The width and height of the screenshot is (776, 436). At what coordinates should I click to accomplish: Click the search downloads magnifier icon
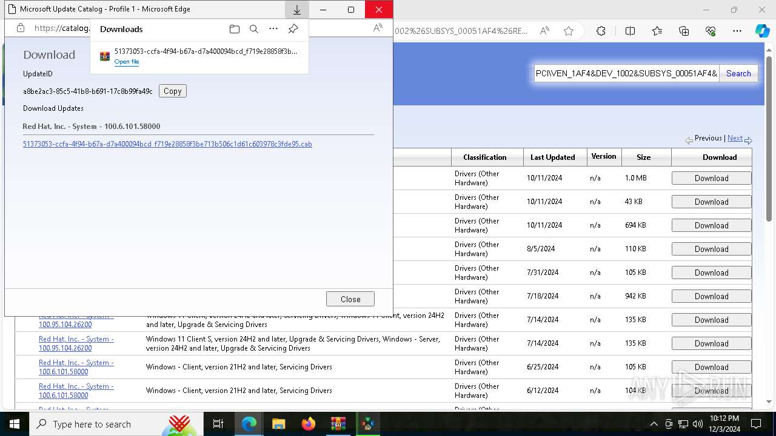coord(254,29)
